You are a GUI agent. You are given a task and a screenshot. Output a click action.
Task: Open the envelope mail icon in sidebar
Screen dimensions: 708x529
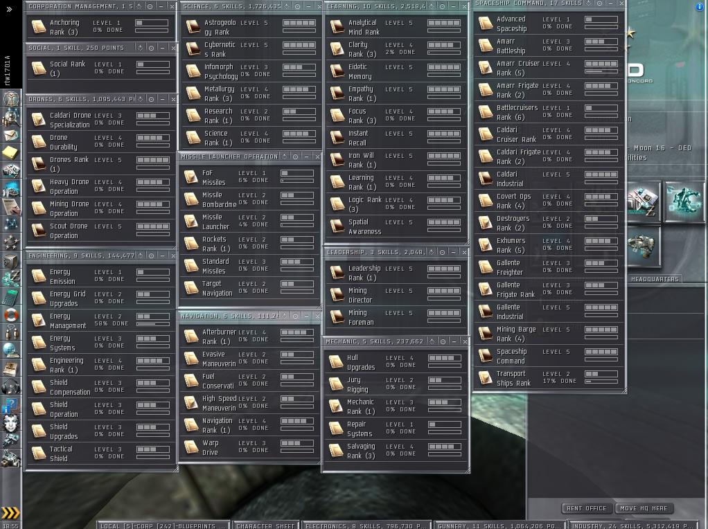[x=11, y=134]
